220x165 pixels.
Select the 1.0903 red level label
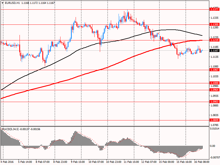click(x=215, y=101)
